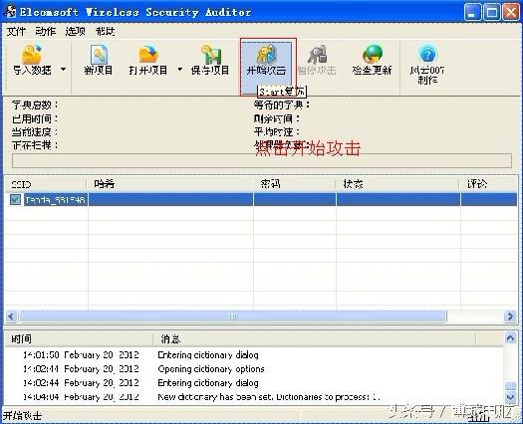Image resolution: width=523 pixels, height=424 pixels.
Task: Click the log panel scroll-down arrow
Action: pyautogui.click(x=510, y=398)
